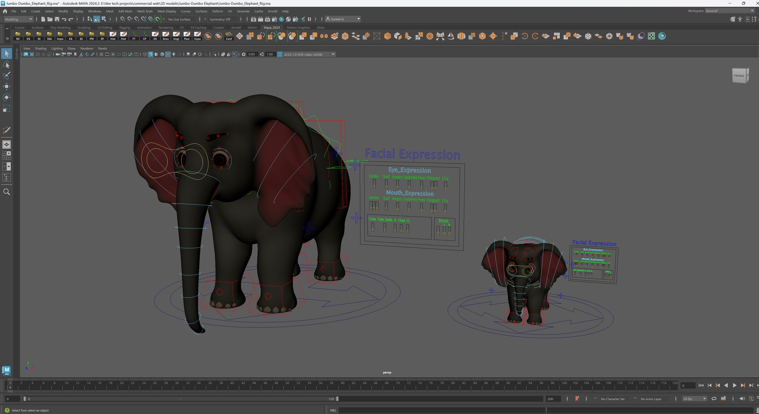
Task: Click the Save Scene disk icon
Action: click(x=57, y=19)
